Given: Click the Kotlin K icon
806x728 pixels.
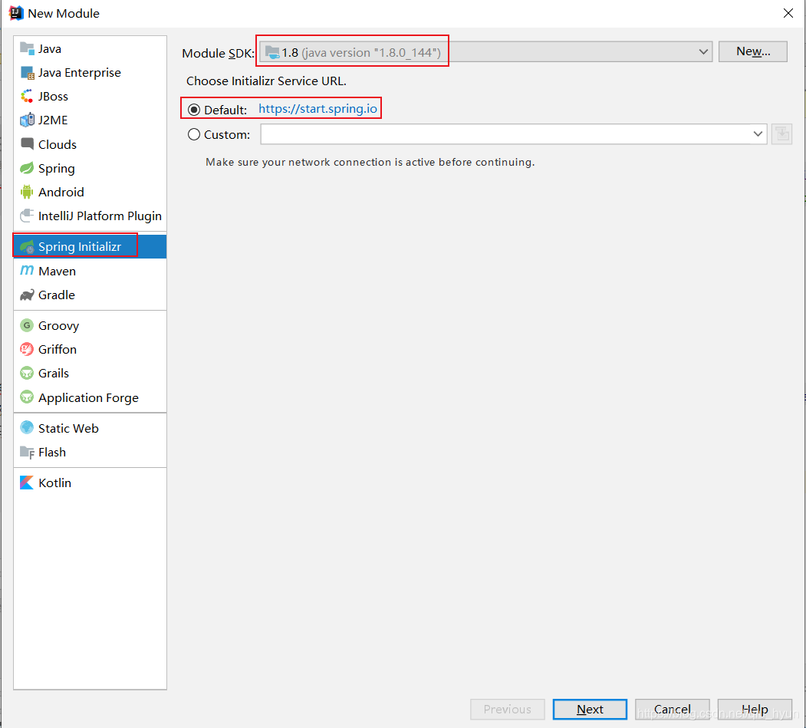Looking at the screenshot, I should pos(27,483).
